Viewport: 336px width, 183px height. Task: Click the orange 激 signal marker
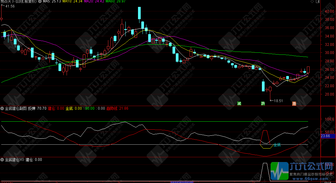pyautogui.click(x=294, y=104)
